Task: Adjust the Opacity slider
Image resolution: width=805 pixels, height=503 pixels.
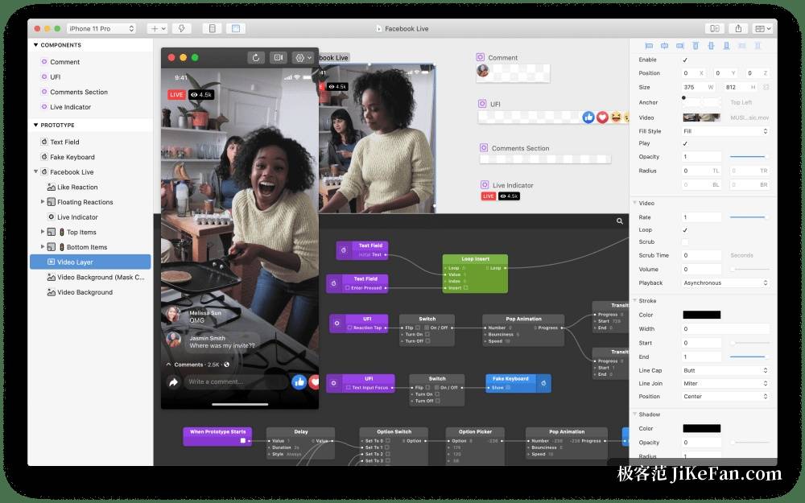Action: (x=748, y=157)
